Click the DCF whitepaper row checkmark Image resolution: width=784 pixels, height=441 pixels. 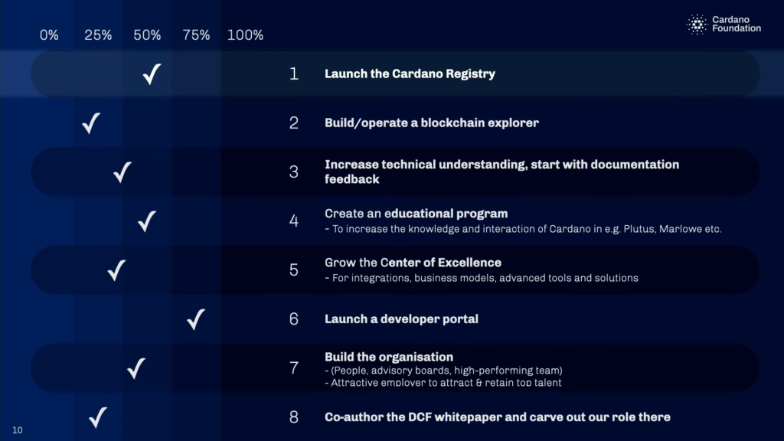(97, 417)
